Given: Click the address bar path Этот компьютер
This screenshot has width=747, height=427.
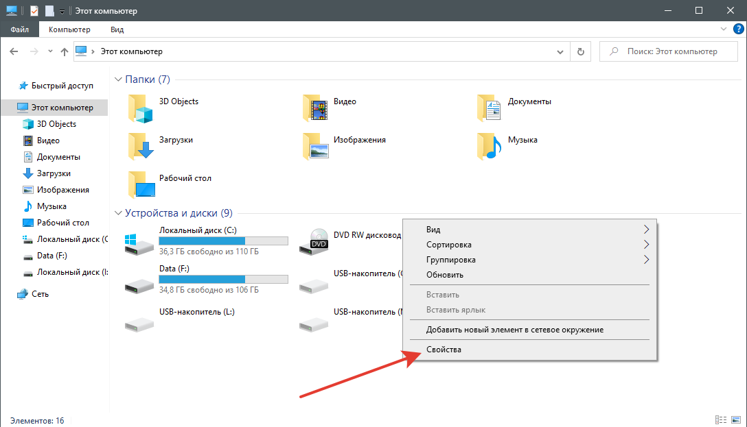Looking at the screenshot, I should point(132,51).
